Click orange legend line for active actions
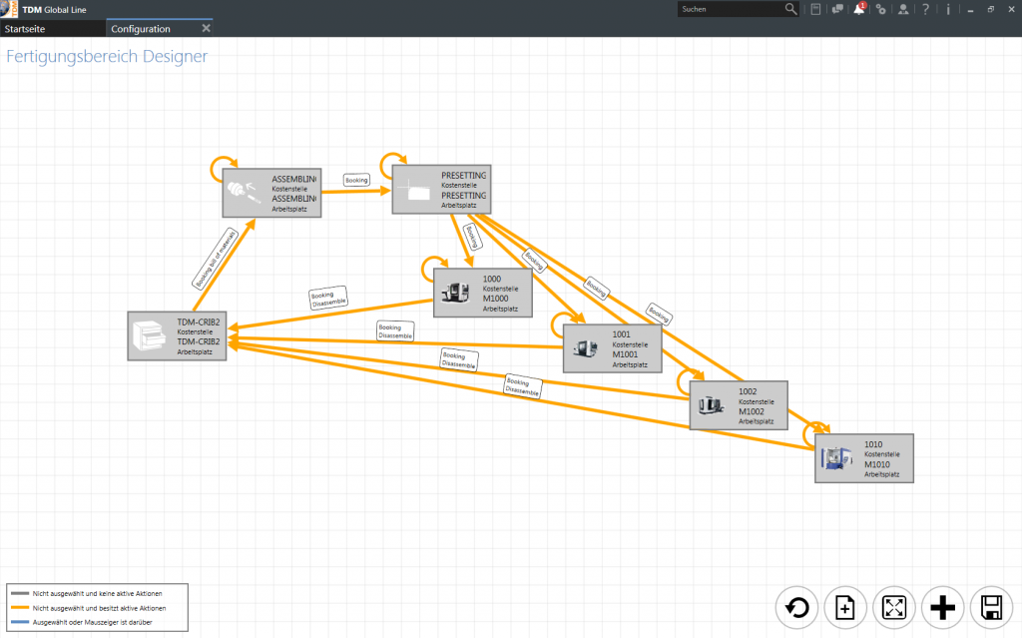 click(20, 608)
